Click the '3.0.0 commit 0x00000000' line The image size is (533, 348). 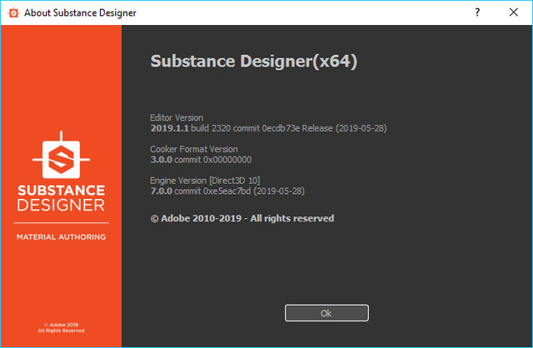click(201, 159)
